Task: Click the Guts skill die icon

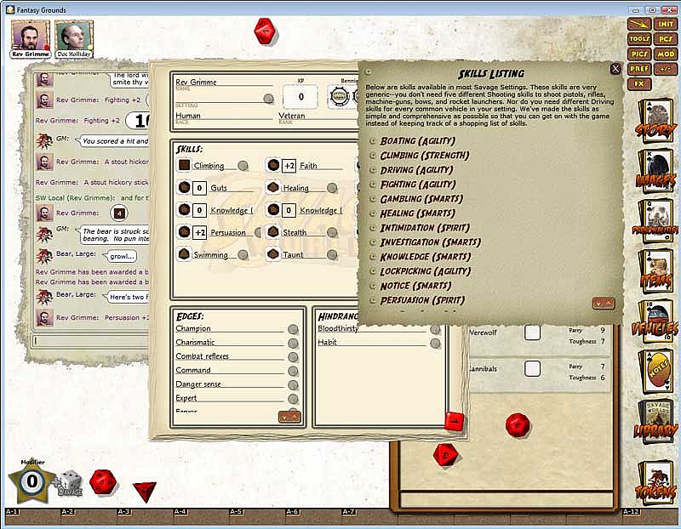Action: pyautogui.click(x=184, y=187)
